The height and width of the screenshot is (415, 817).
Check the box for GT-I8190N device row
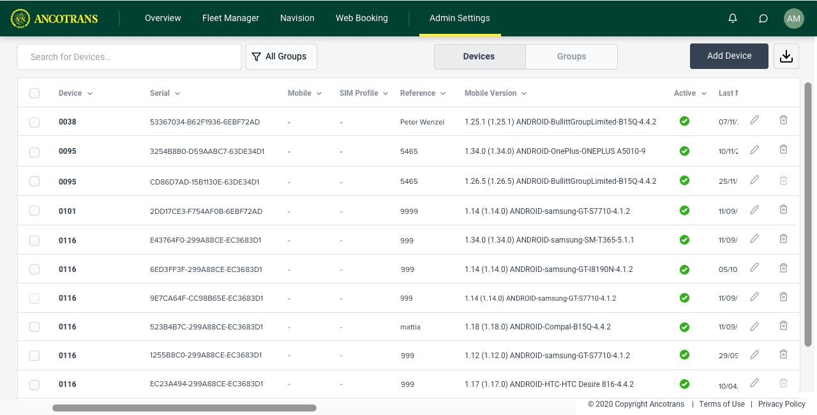pyautogui.click(x=34, y=269)
